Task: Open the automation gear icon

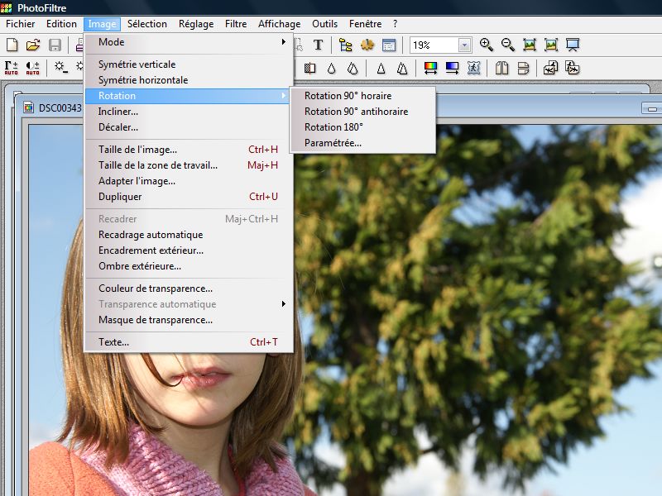Action: [x=367, y=45]
